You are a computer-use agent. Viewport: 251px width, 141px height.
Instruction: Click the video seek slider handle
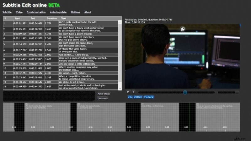185,92
